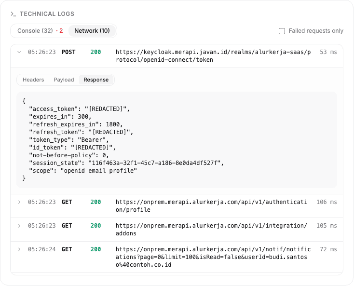Click the authentication/profile URL

[211, 206]
